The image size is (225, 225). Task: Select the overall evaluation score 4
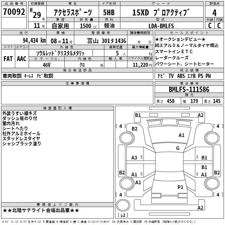pyautogui.click(x=214, y=13)
